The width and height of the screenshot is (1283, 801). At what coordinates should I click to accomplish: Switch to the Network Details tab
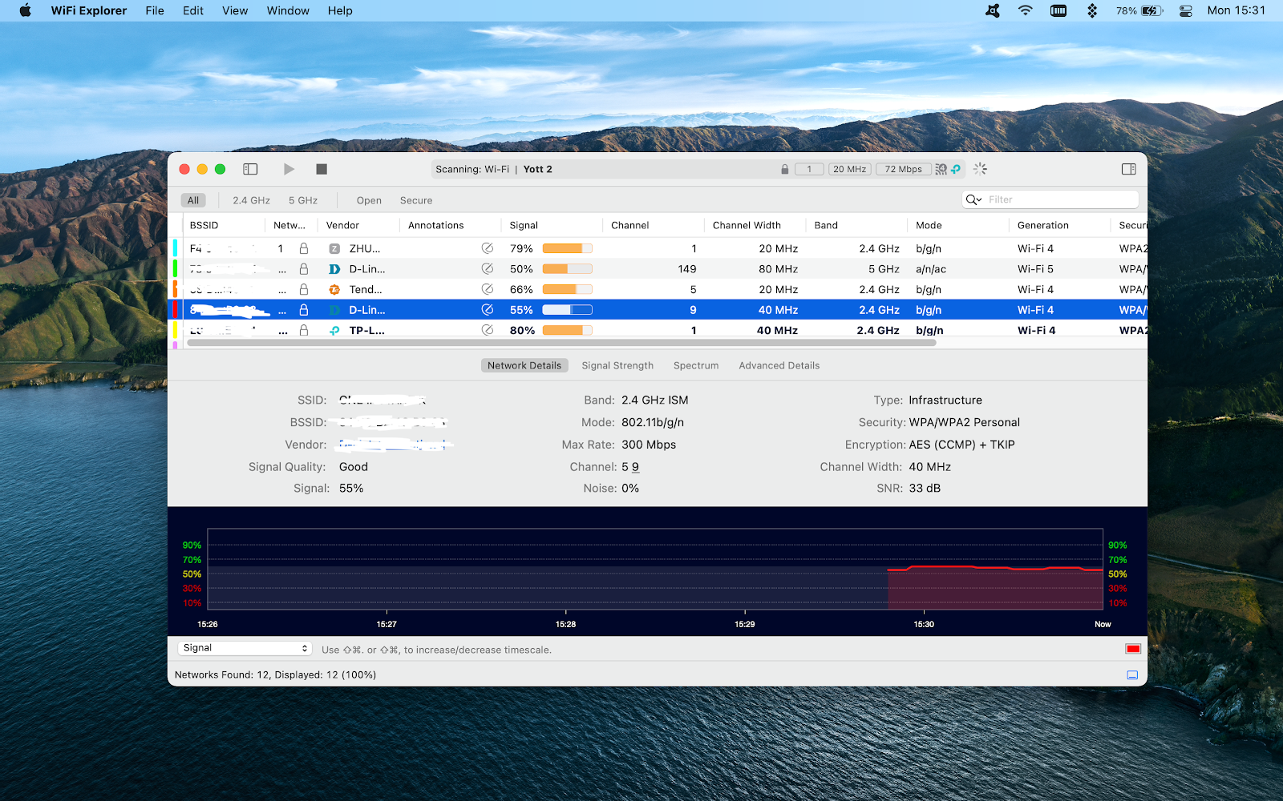(524, 365)
